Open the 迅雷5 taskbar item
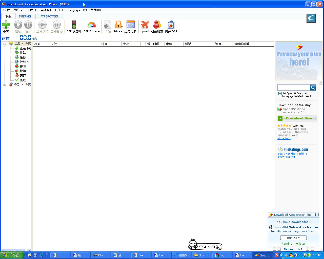This screenshot has height=259, width=324. pos(181,255)
